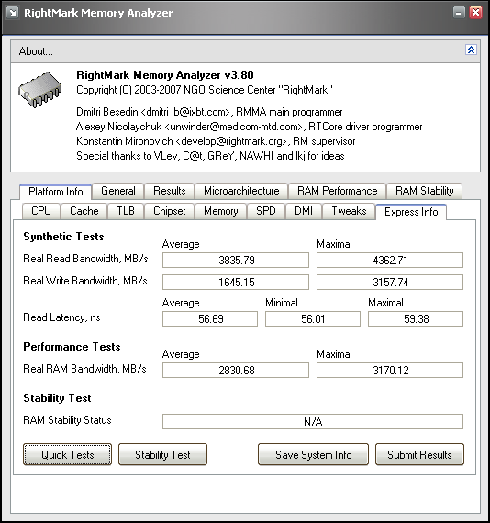Click the RightMark title bar app icon
Image resolution: width=490 pixels, height=523 pixels.
[x=12, y=13]
